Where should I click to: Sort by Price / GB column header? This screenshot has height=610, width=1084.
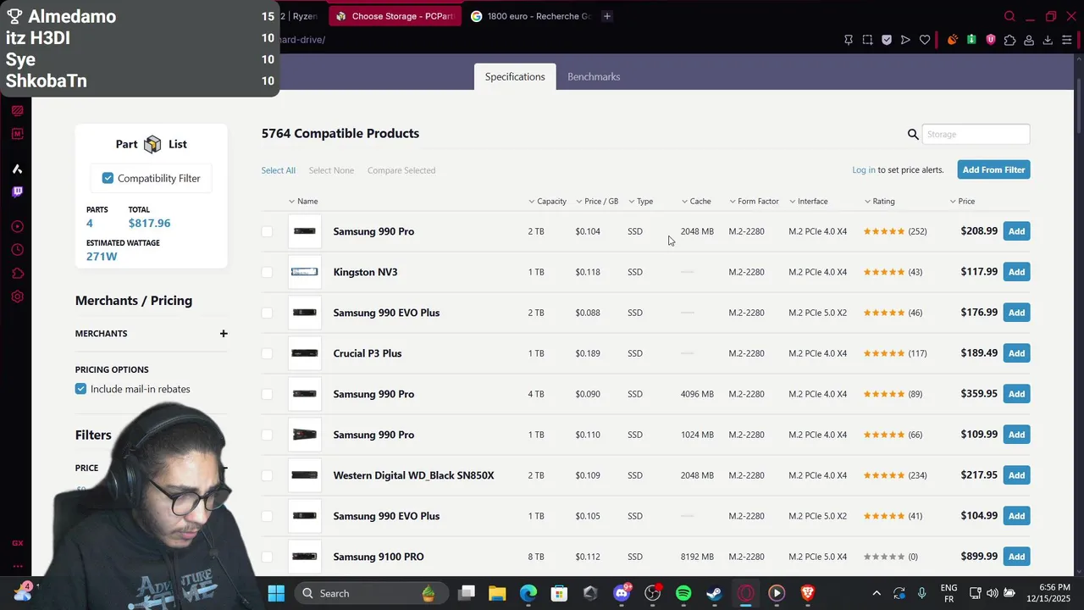point(597,202)
